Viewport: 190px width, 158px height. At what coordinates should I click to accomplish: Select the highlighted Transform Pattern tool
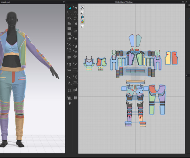69,8
